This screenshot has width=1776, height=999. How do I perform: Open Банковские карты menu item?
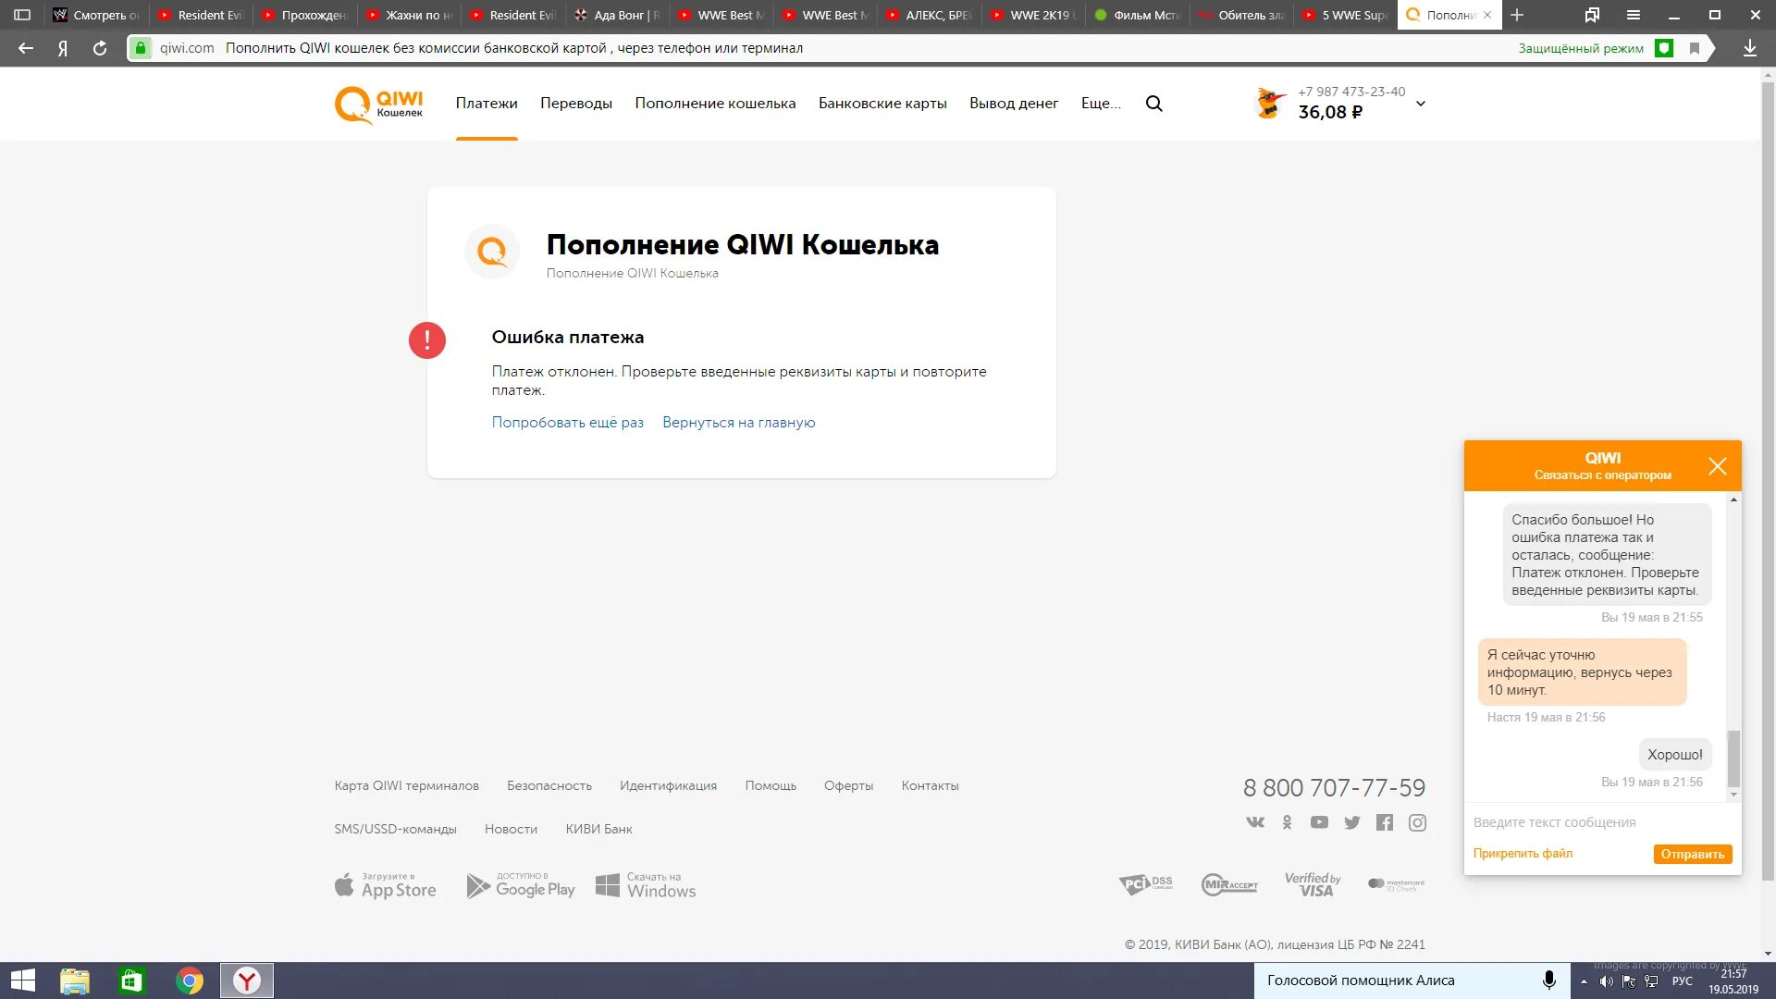pyautogui.click(x=882, y=104)
